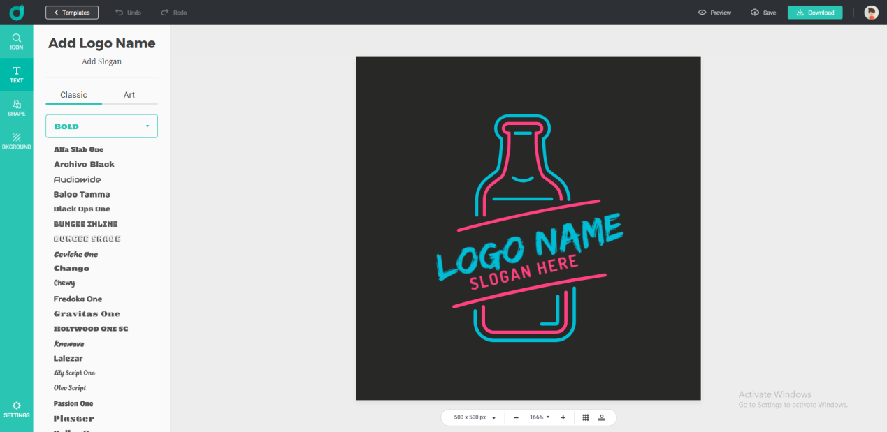Select the upper pink diagonal line on canvas

tap(528, 216)
